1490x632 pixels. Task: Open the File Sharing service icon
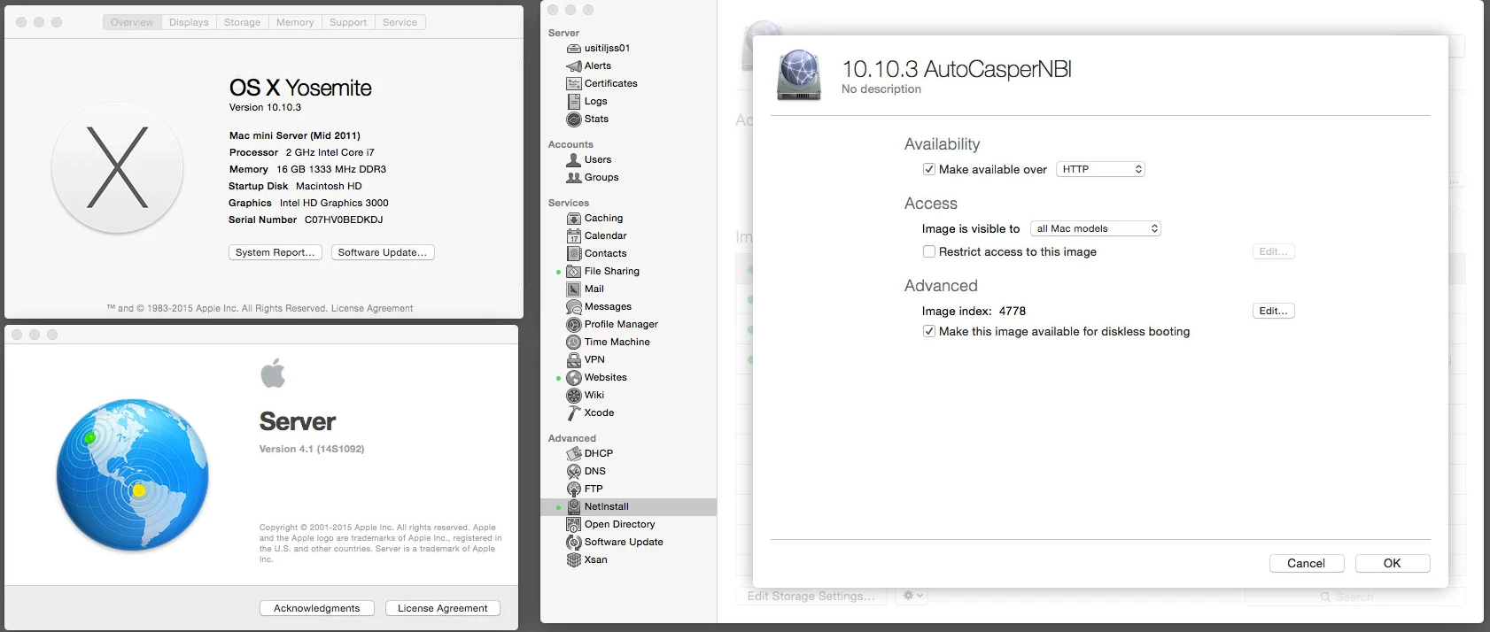click(574, 271)
